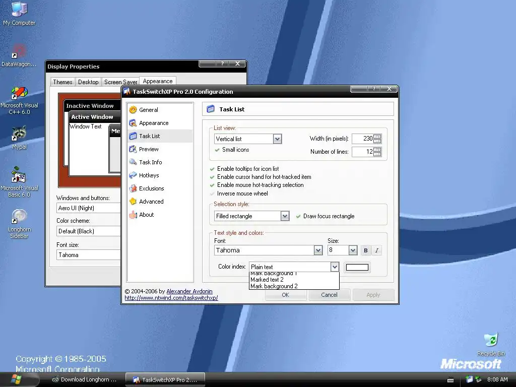Click the tray icon next to the clock
Viewport: 516px width, 387px height.
coord(478,379)
